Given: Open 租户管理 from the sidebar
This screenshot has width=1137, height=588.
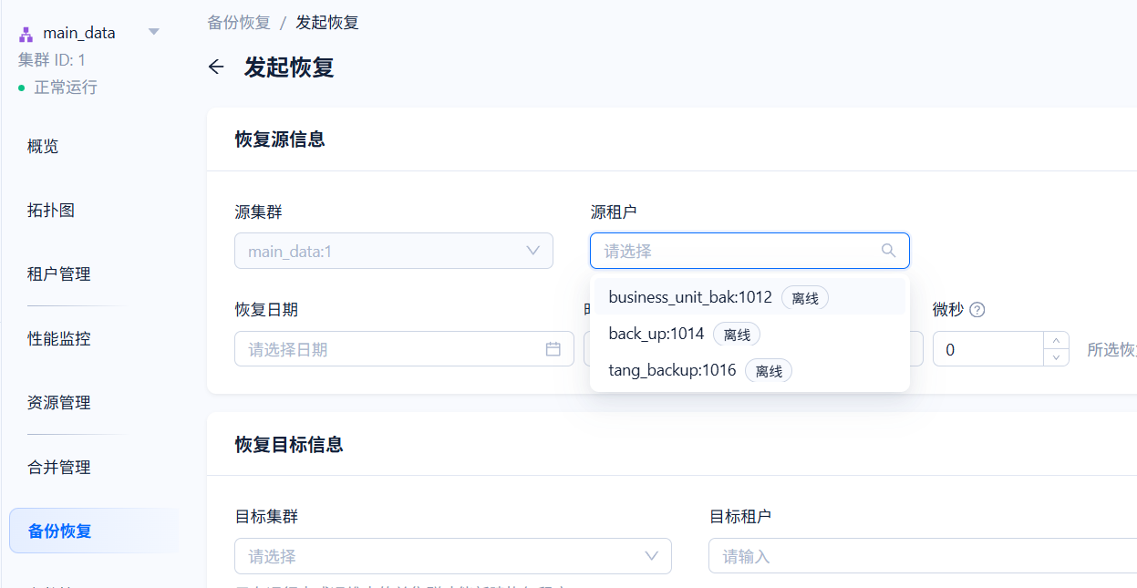Looking at the screenshot, I should [59, 274].
